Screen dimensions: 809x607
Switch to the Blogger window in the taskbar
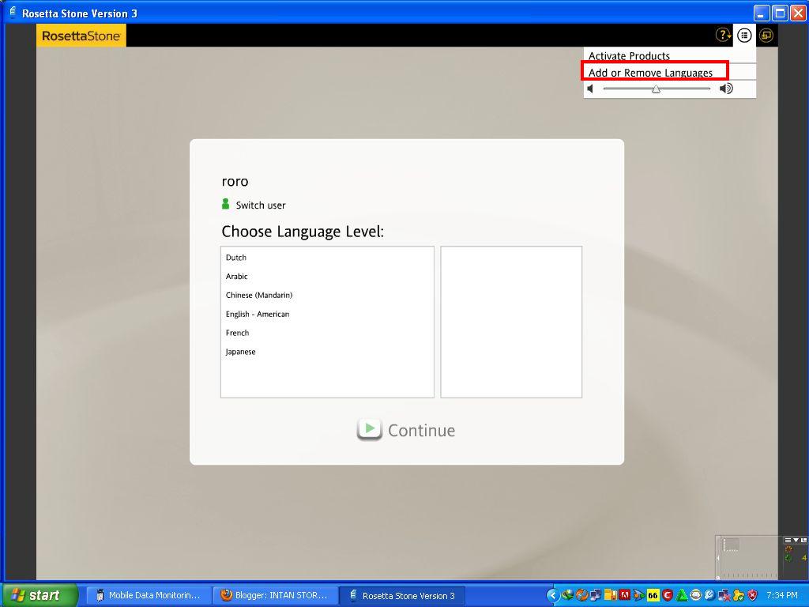pos(276,595)
